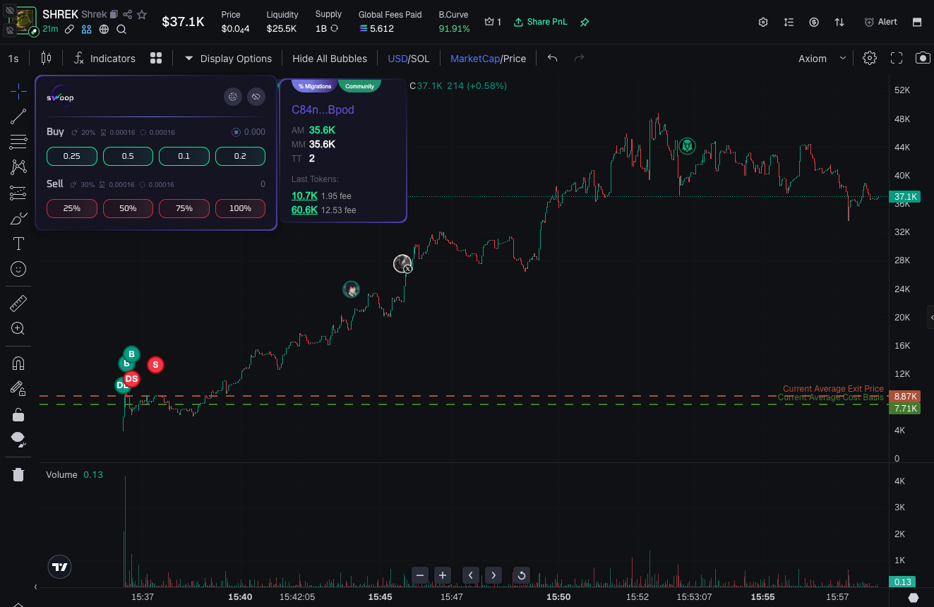Open the Indicators menu
The height and width of the screenshot is (607, 934).
(x=104, y=59)
